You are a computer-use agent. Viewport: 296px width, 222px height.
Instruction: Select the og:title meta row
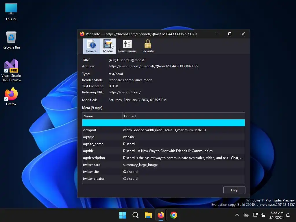coord(164,151)
